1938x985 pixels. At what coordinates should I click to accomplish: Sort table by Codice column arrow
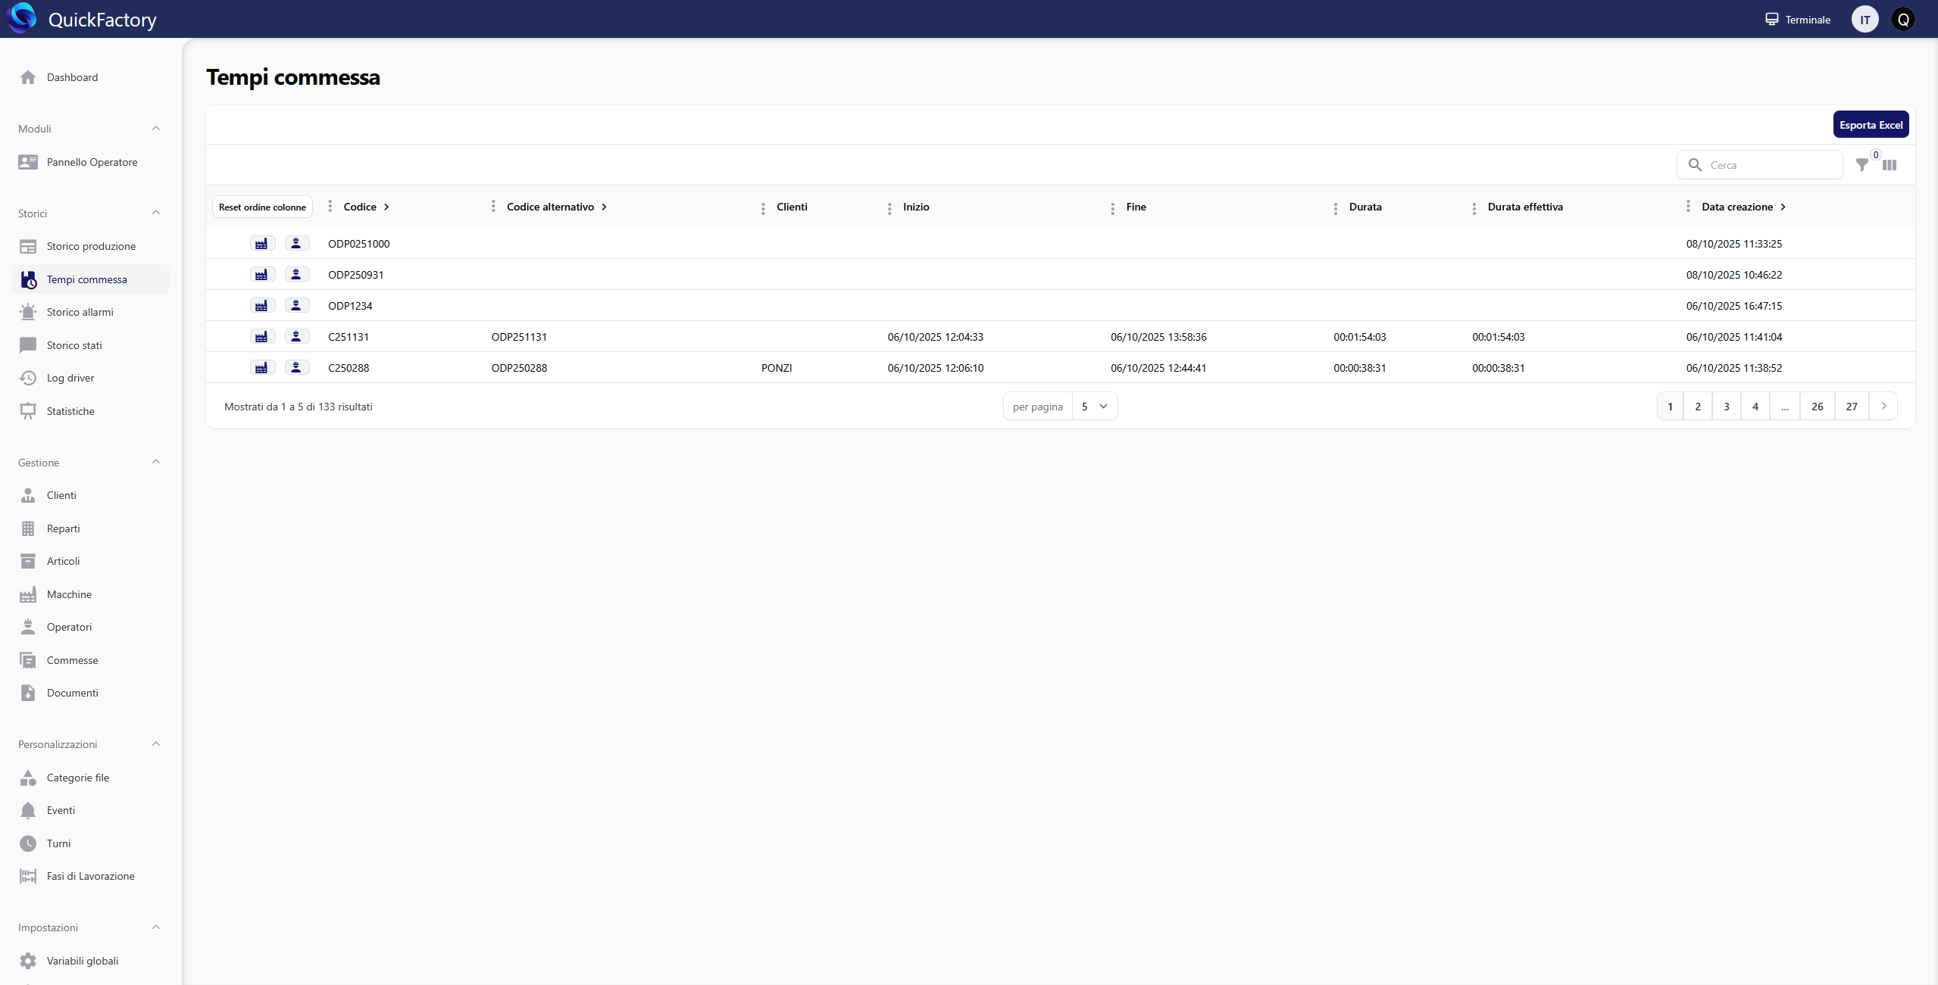pos(386,207)
